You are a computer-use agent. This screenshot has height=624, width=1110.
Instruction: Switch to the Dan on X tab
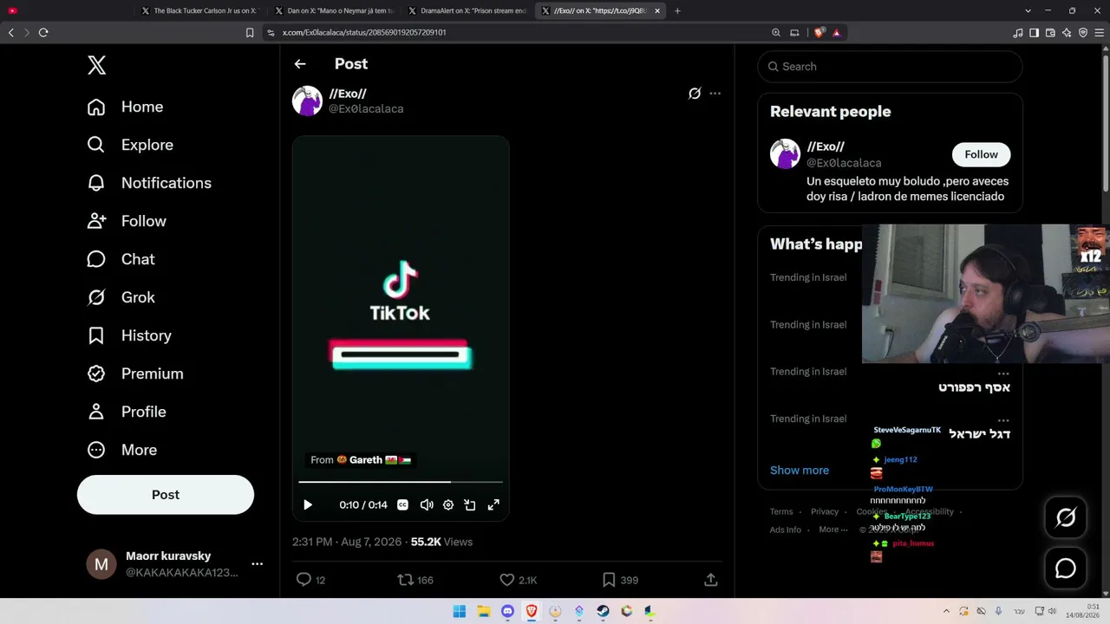point(334,10)
